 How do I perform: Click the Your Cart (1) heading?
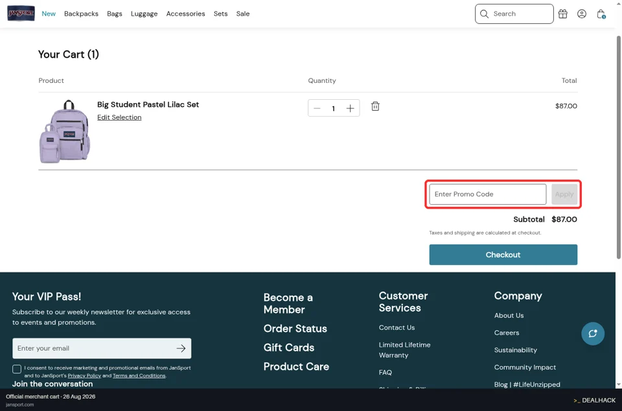coord(68,54)
